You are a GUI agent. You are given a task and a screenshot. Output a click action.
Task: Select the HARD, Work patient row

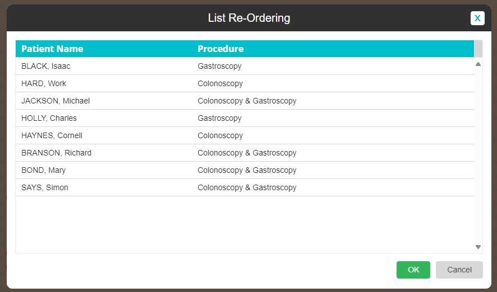click(245, 83)
